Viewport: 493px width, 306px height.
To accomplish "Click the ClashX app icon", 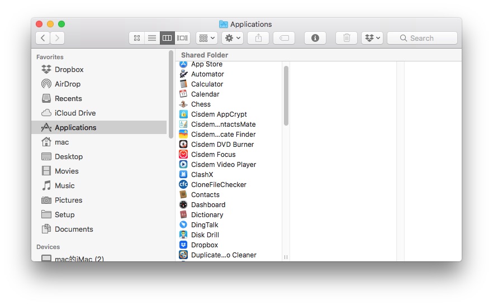I will pos(183,174).
